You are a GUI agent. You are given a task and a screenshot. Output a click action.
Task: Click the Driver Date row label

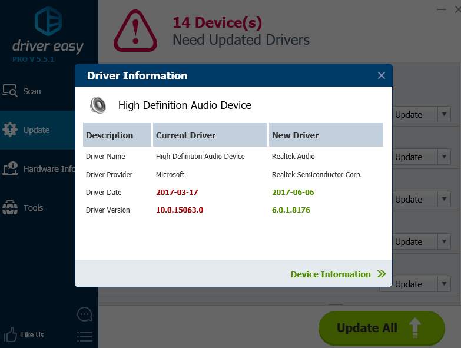(104, 192)
